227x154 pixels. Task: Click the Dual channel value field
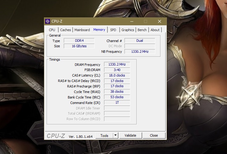click(140, 41)
